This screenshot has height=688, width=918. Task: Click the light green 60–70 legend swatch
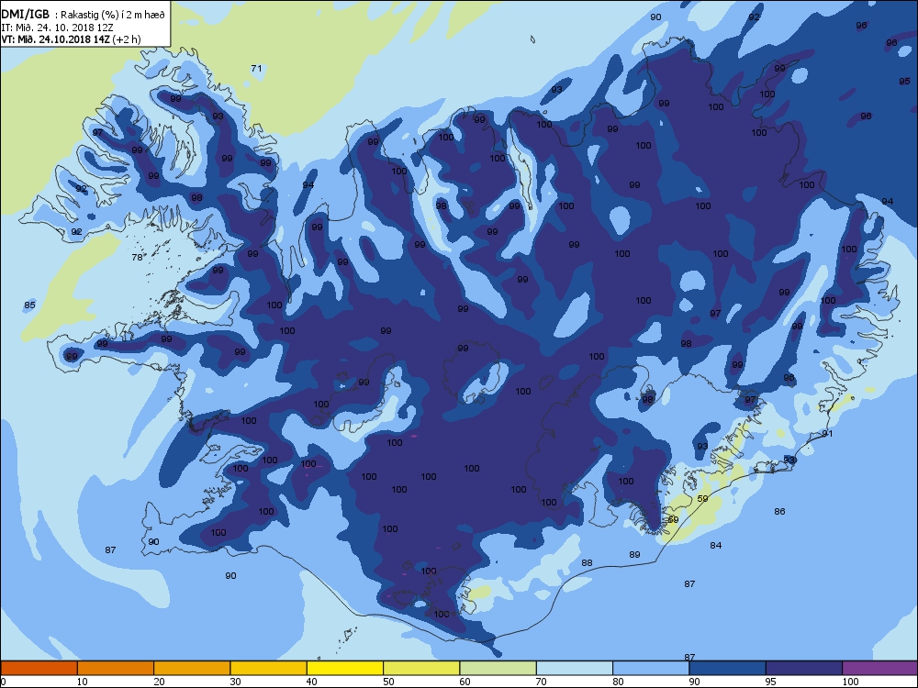coord(498,668)
